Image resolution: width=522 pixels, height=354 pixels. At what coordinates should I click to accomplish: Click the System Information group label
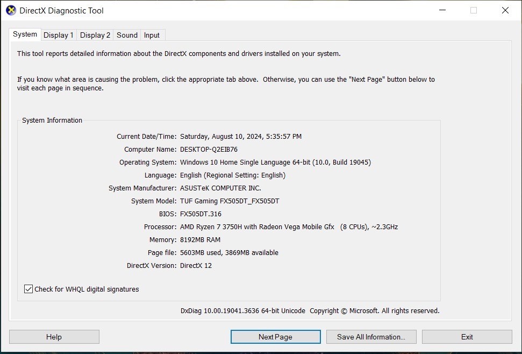coord(52,120)
